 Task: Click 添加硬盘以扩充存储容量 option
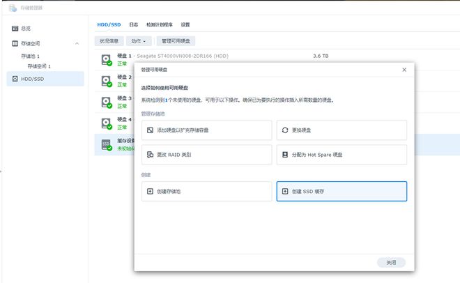(x=206, y=130)
